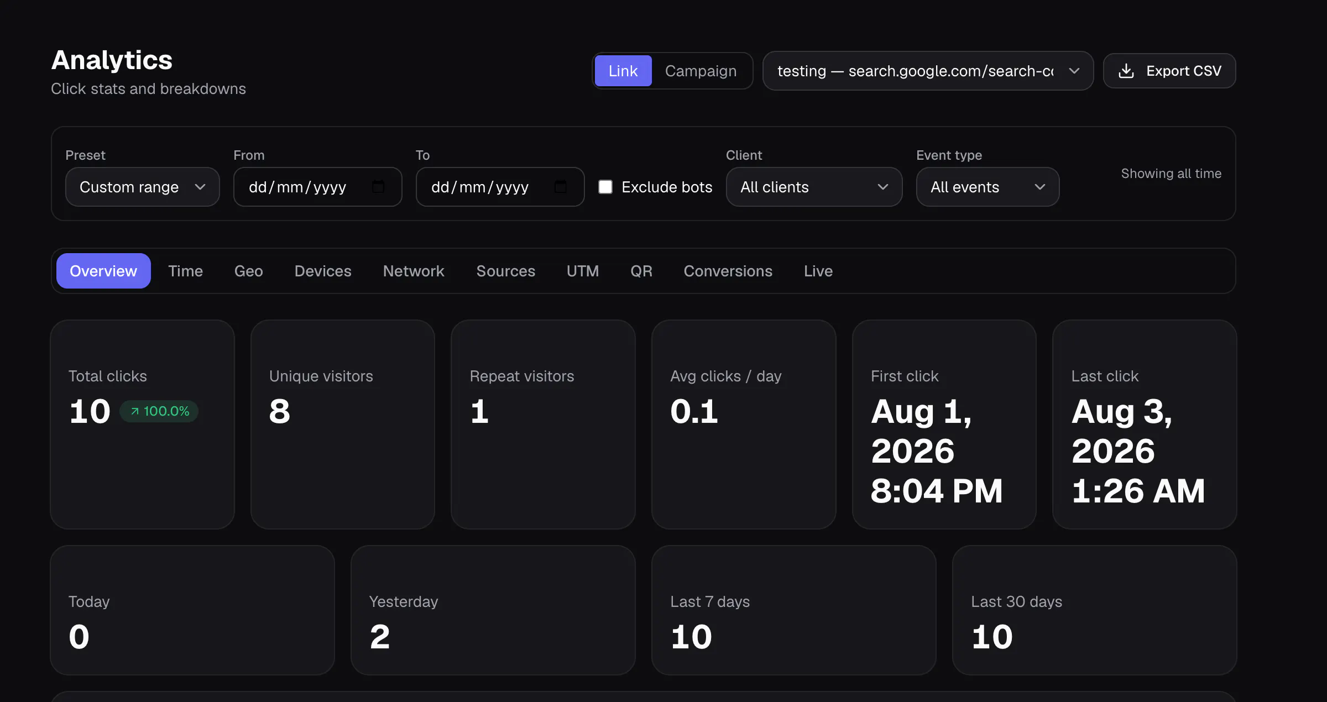
Task: Click the Last 30 days value
Action: click(992, 637)
